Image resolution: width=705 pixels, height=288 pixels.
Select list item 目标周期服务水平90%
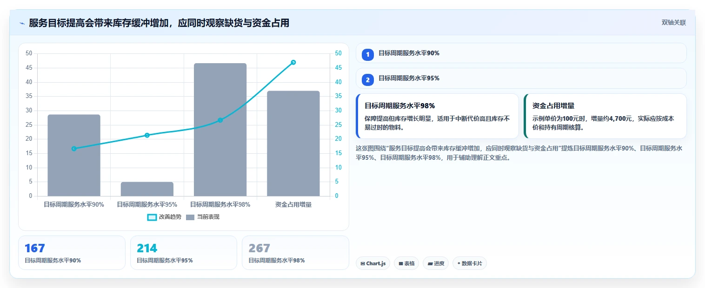[521, 53]
